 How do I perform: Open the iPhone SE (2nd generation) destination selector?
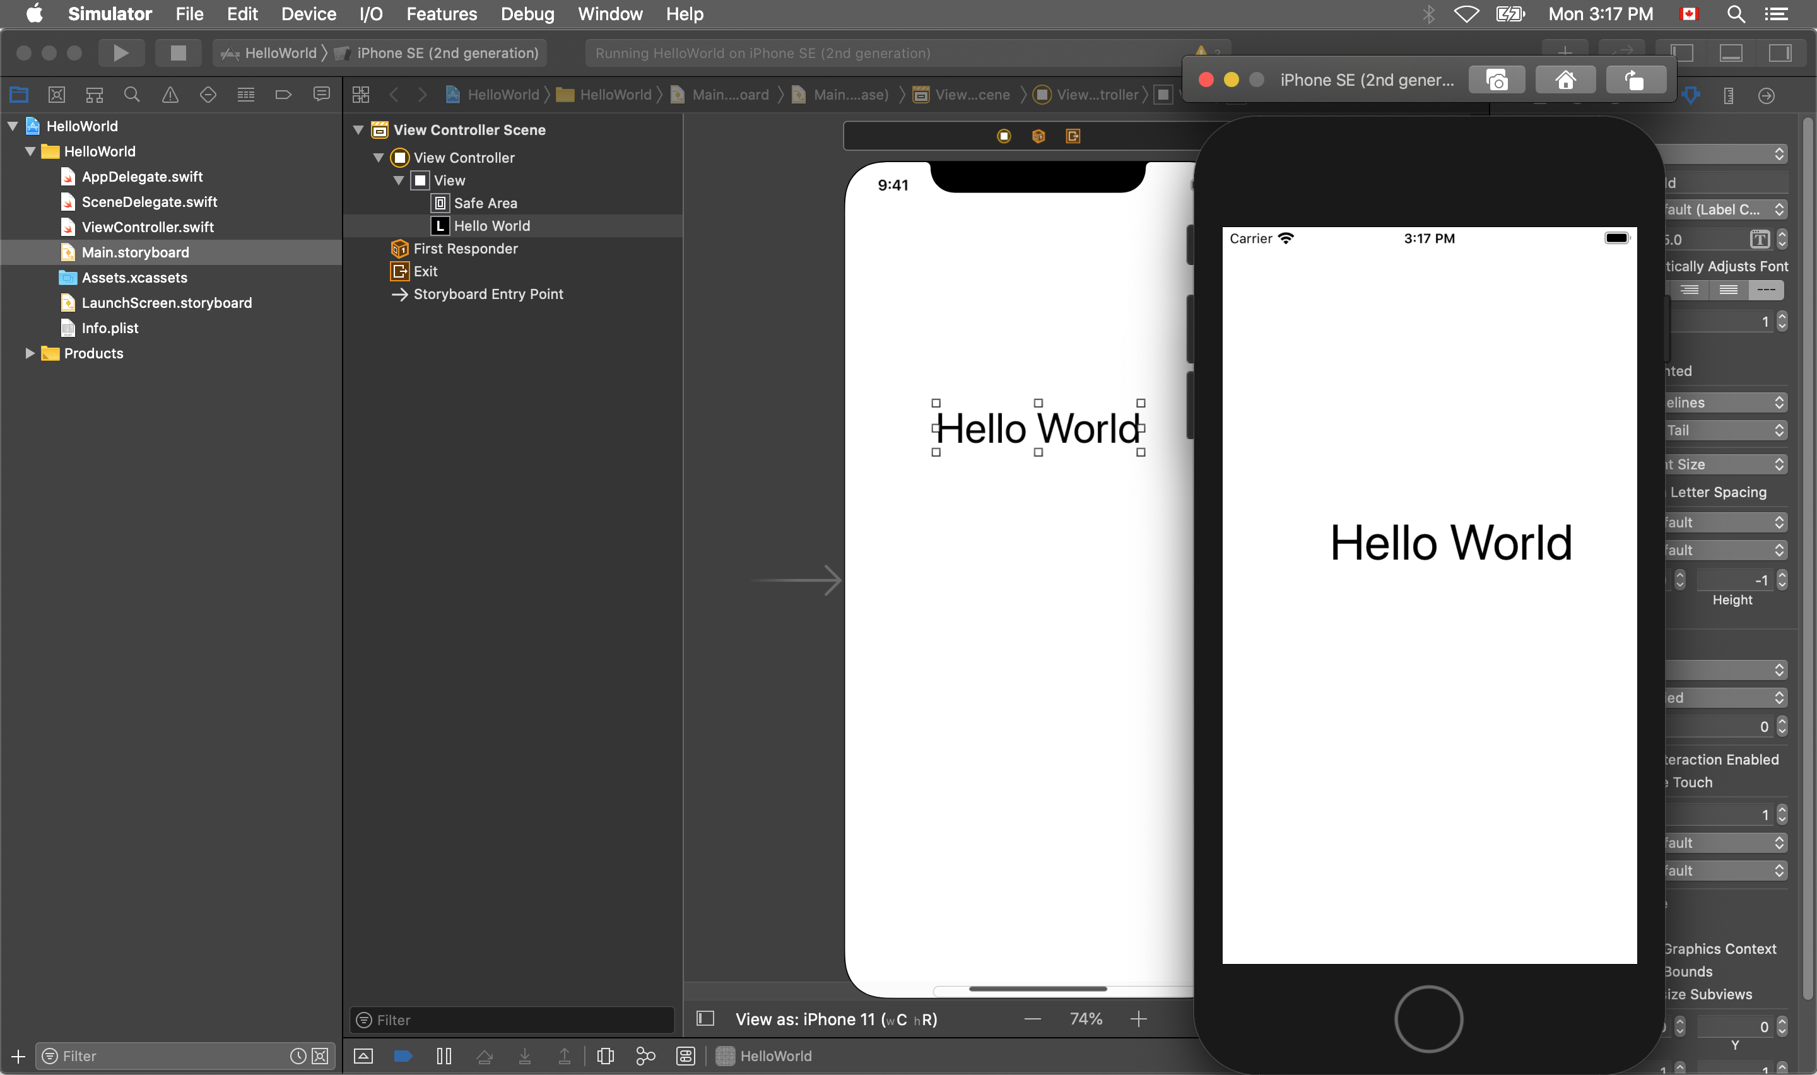(438, 53)
